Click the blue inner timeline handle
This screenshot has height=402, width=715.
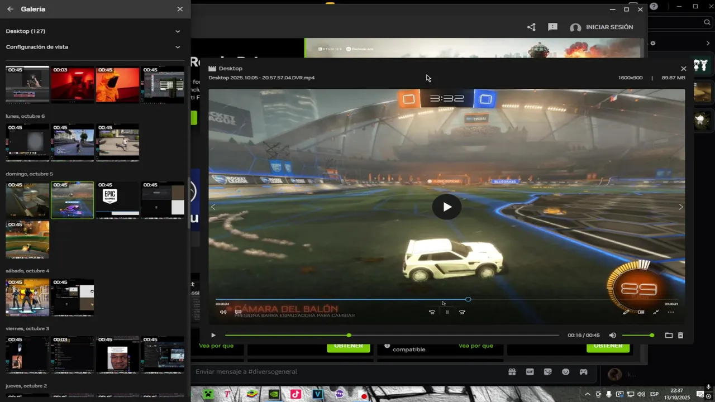pyautogui.click(x=468, y=299)
